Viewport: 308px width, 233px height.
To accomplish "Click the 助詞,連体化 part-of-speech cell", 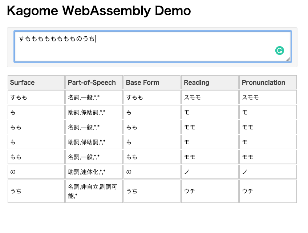I will click(94, 172).
